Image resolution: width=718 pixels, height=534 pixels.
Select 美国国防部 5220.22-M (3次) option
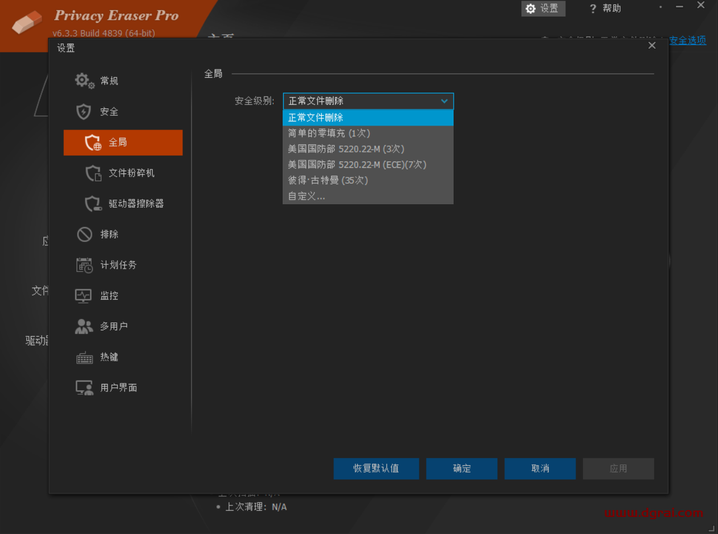click(x=368, y=149)
